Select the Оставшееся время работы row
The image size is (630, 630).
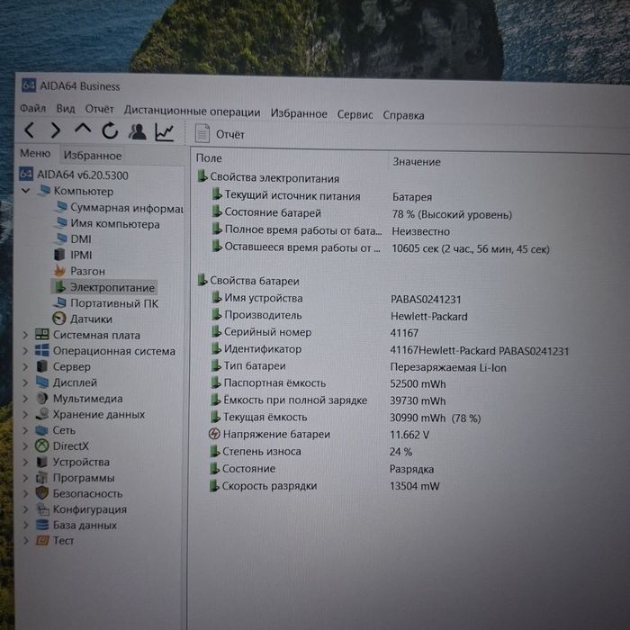point(380,247)
